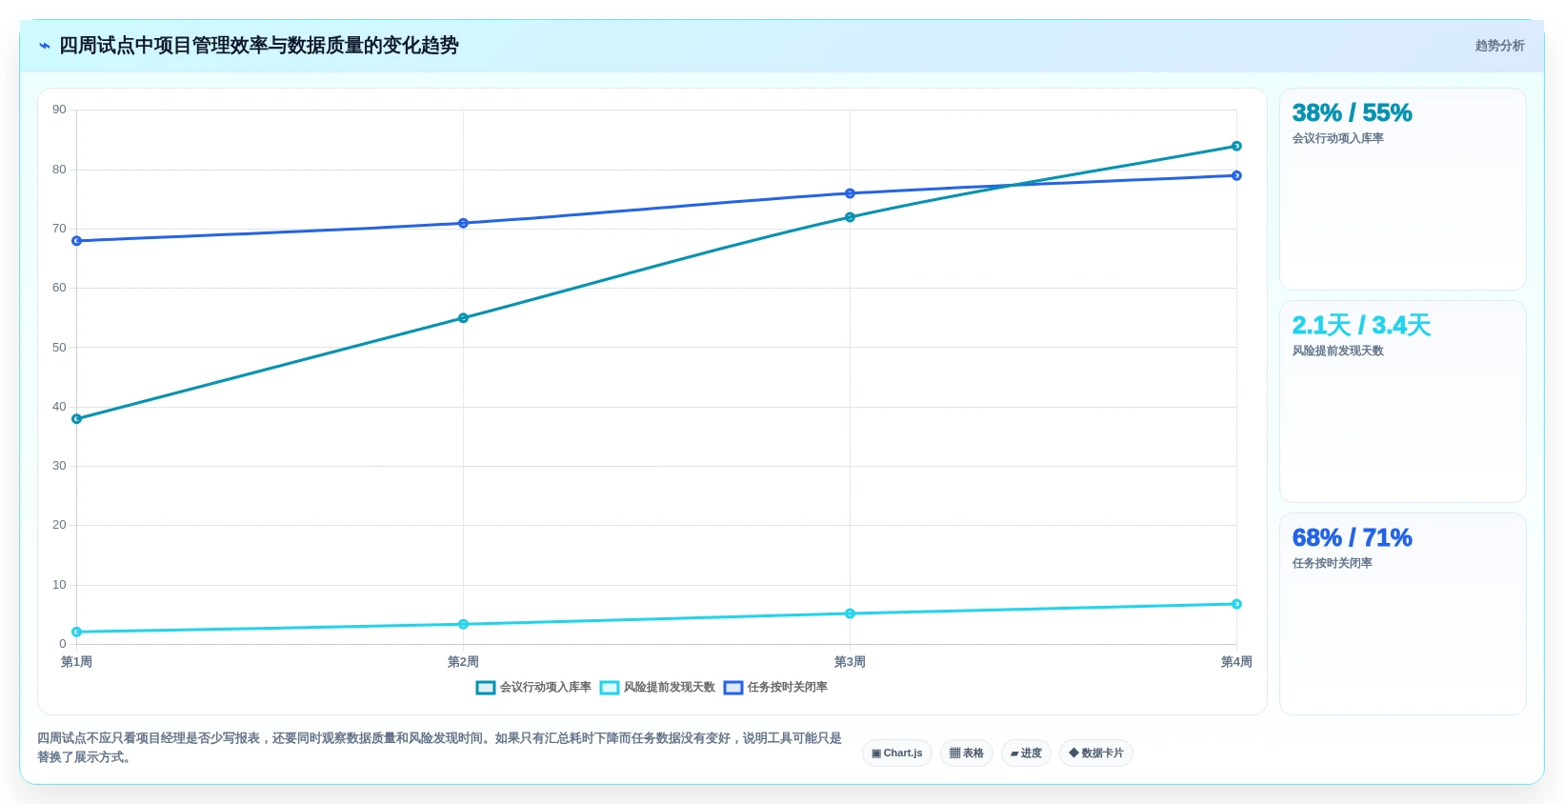Click the 38% / 55% stat card value
Screen dimensions: 1564x804
point(1352,112)
